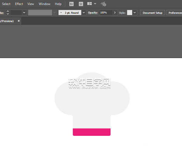This screenshot has width=182, height=149.
Task: Click the GPU Performance rocket icon
Action: pos(103,4)
